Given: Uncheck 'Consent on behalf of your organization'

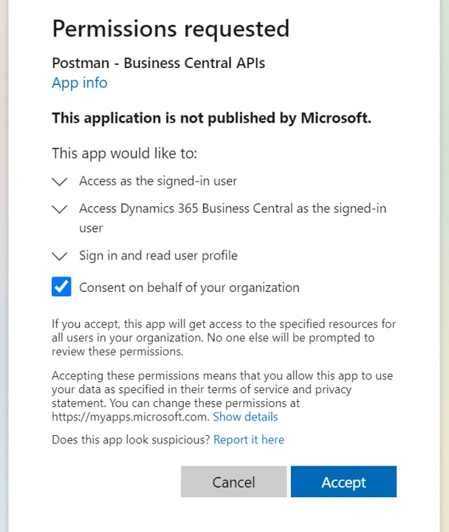Looking at the screenshot, I should tap(61, 287).
